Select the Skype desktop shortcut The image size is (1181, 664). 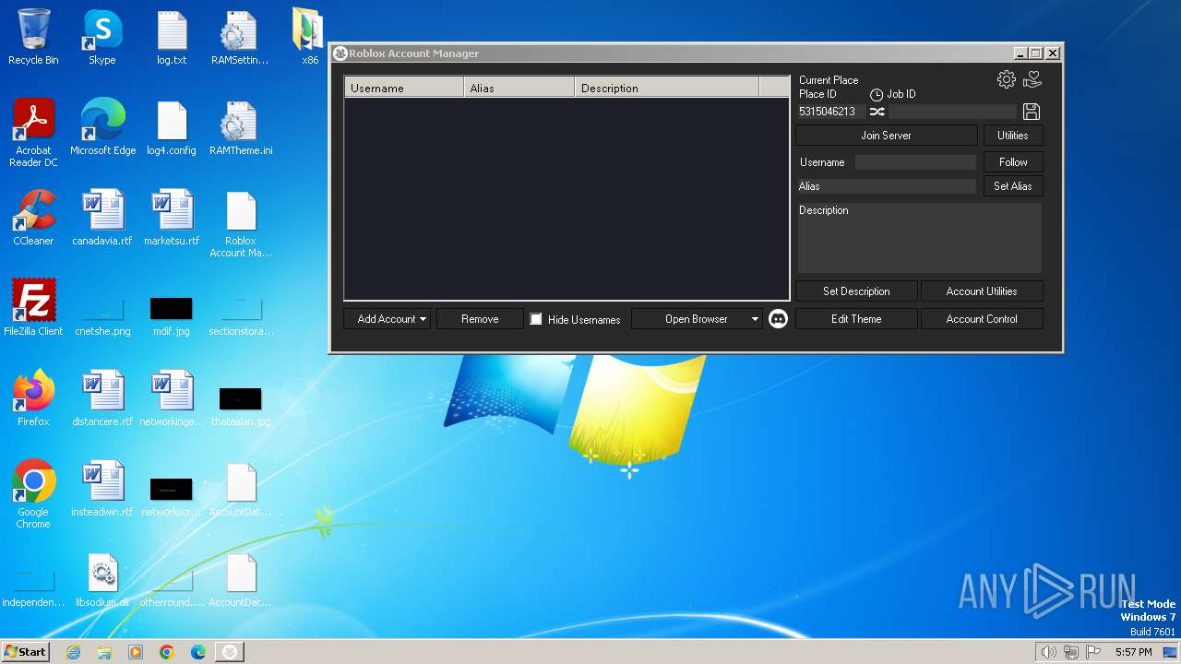102,37
